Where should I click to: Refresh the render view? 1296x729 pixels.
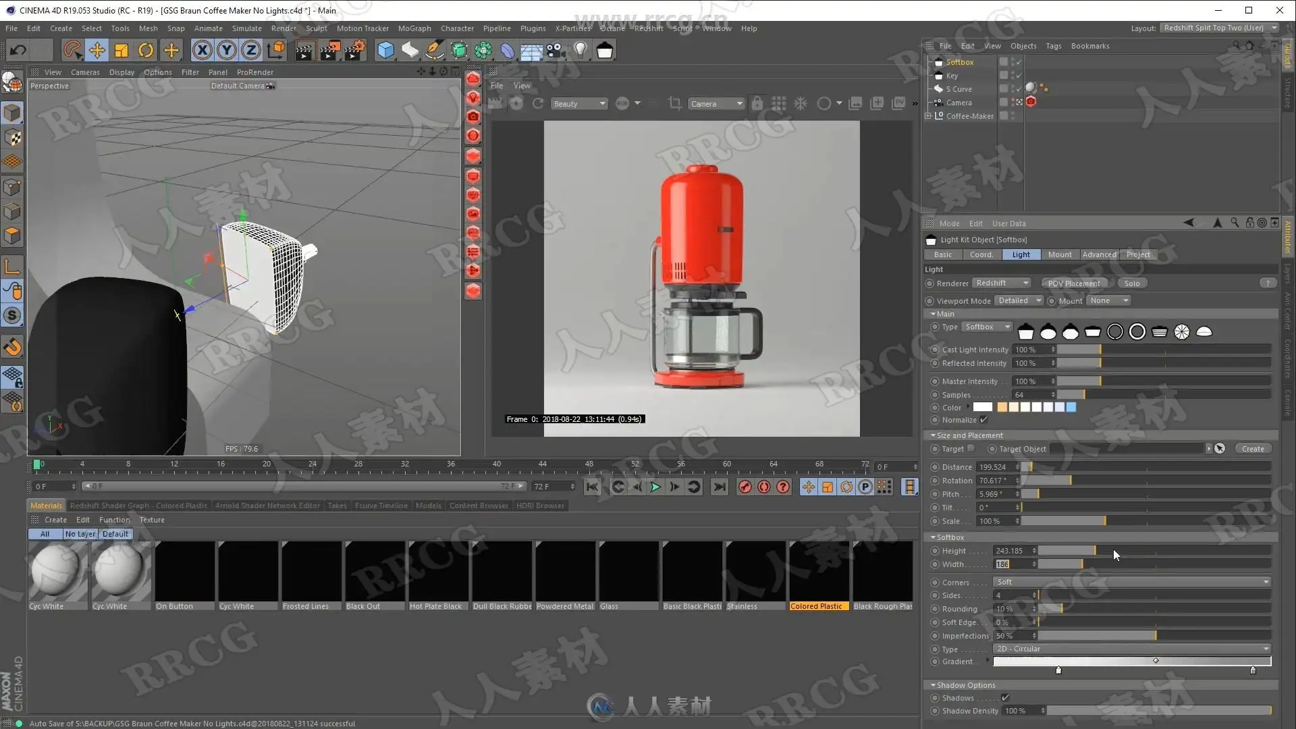click(538, 103)
